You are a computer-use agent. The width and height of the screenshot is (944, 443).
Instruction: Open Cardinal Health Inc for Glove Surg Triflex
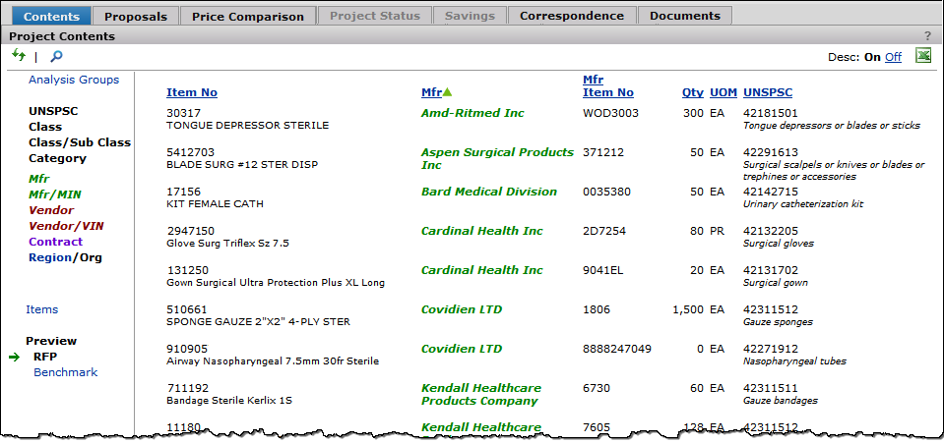tap(481, 231)
